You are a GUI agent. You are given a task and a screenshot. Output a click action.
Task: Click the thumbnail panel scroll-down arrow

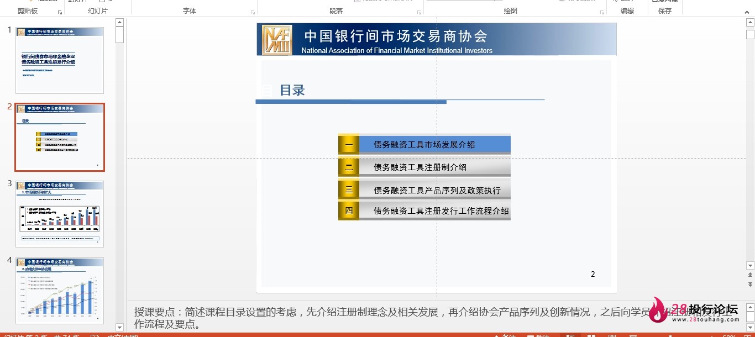point(119,328)
